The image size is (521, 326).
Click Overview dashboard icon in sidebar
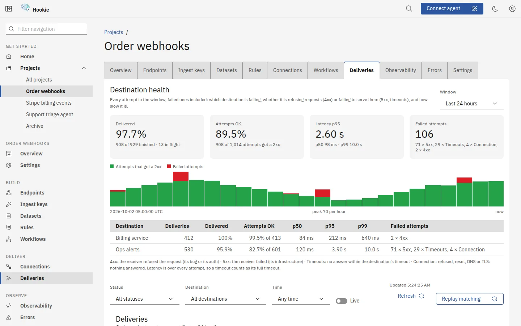coord(9,154)
